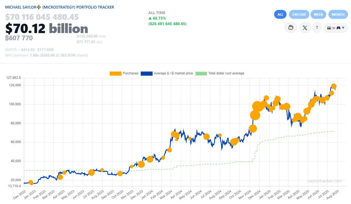351x204 pixels.
Task: Select the May 2024 small purchase marker
Action: pyautogui.click(x=190, y=138)
